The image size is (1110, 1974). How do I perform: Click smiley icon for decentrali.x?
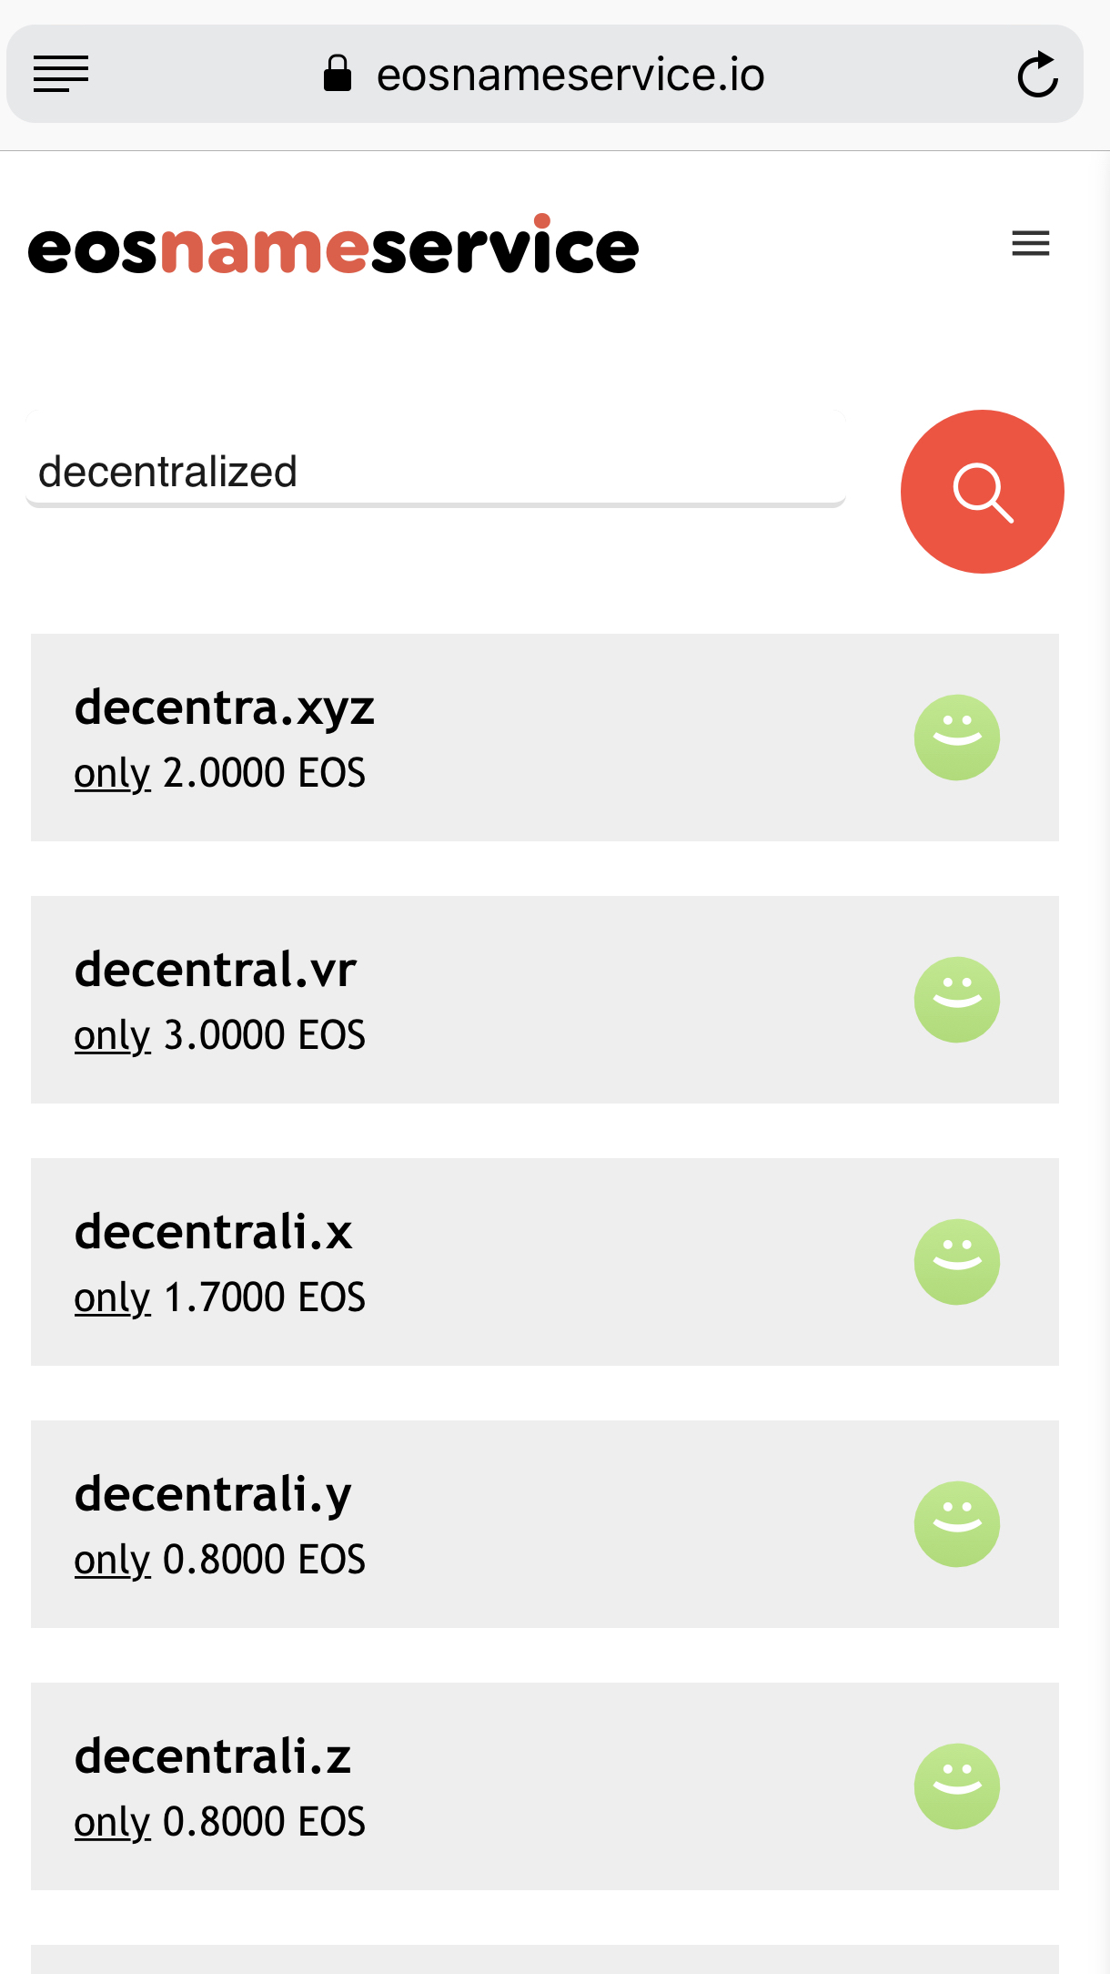click(956, 1262)
